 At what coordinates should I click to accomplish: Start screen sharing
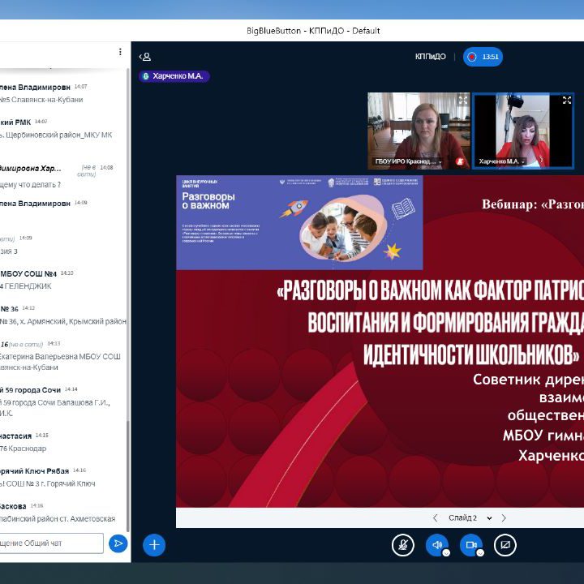point(505,545)
